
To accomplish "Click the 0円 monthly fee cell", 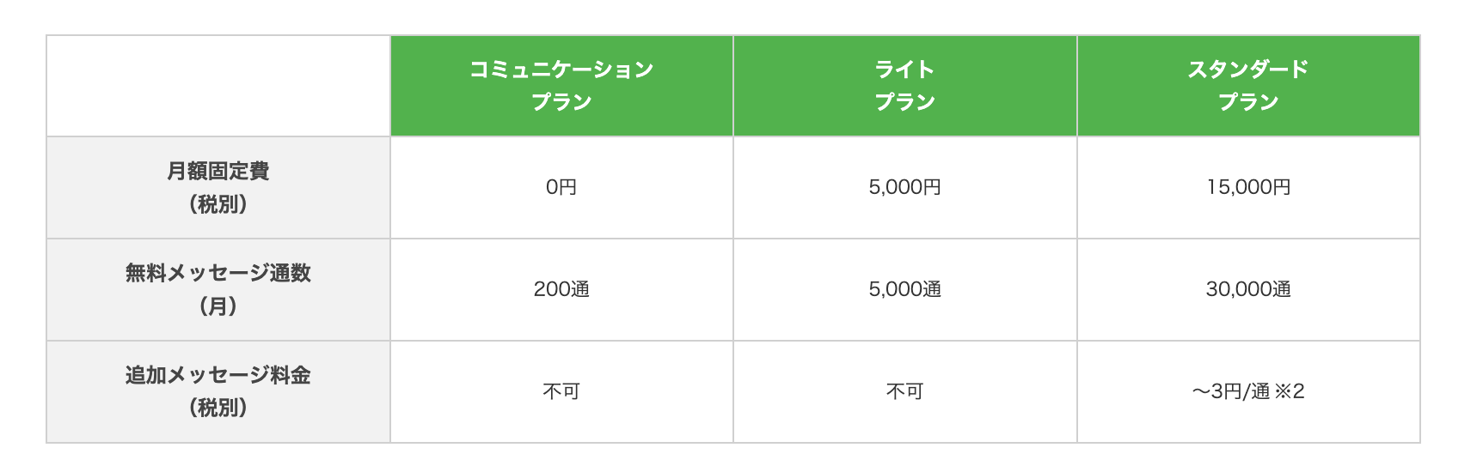I will [561, 187].
